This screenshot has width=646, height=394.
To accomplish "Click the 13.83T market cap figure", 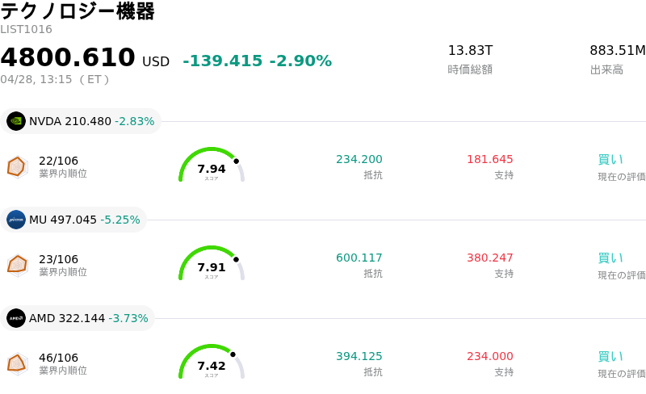I will (470, 51).
